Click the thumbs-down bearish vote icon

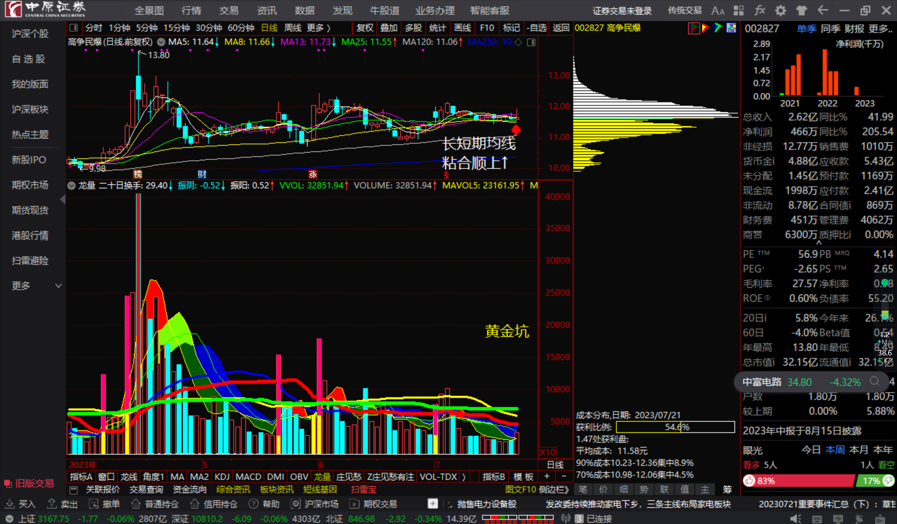[x=888, y=481]
